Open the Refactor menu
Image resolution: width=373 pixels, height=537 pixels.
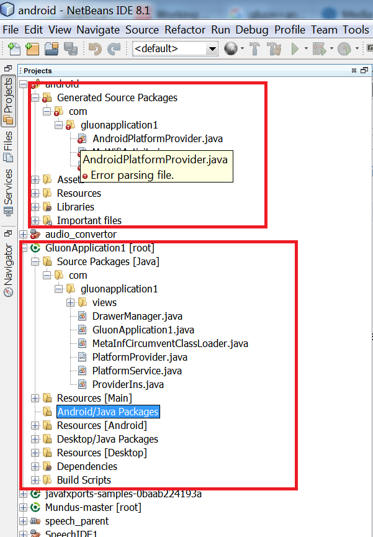pyautogui.click(x=185, y=30)
